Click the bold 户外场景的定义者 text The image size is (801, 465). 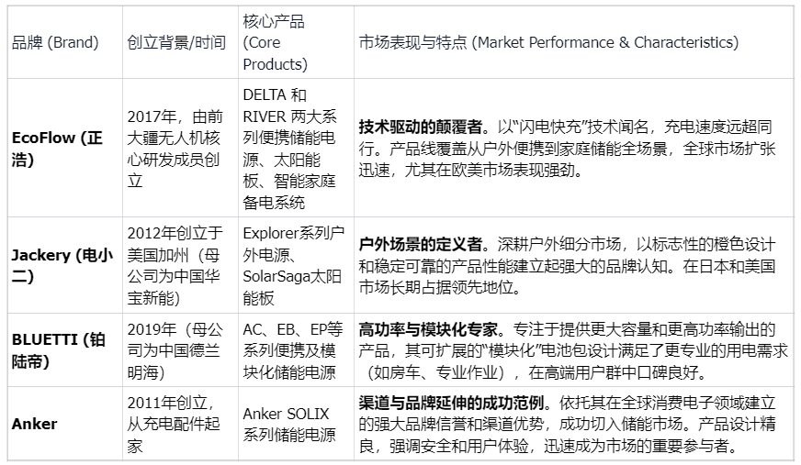420,246
